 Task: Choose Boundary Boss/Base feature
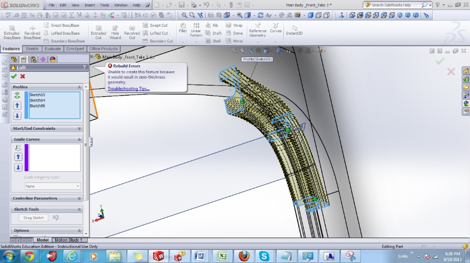point(64,41)
